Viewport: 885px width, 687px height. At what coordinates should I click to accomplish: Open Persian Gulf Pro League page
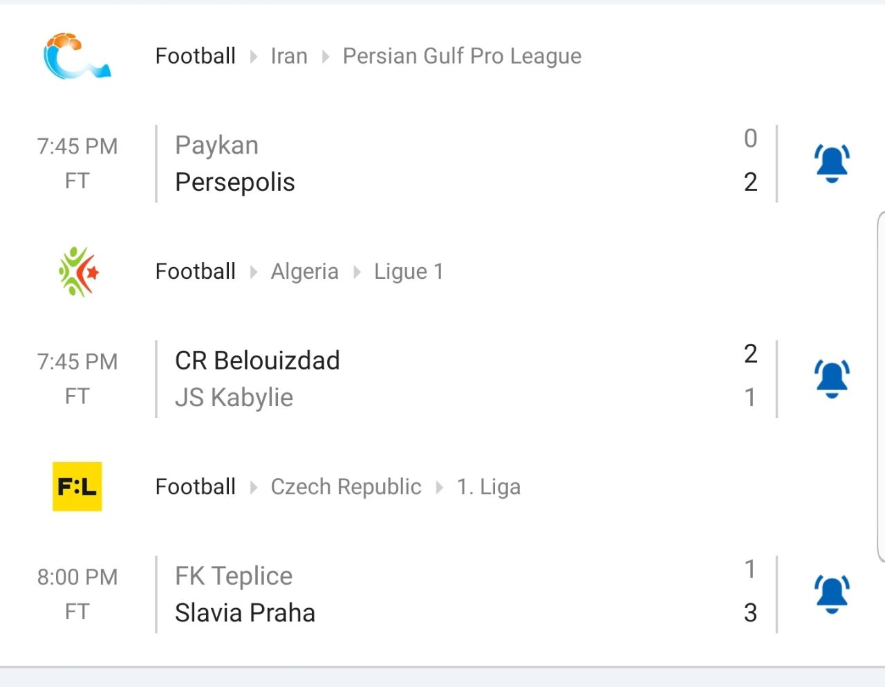click(462, 56)
